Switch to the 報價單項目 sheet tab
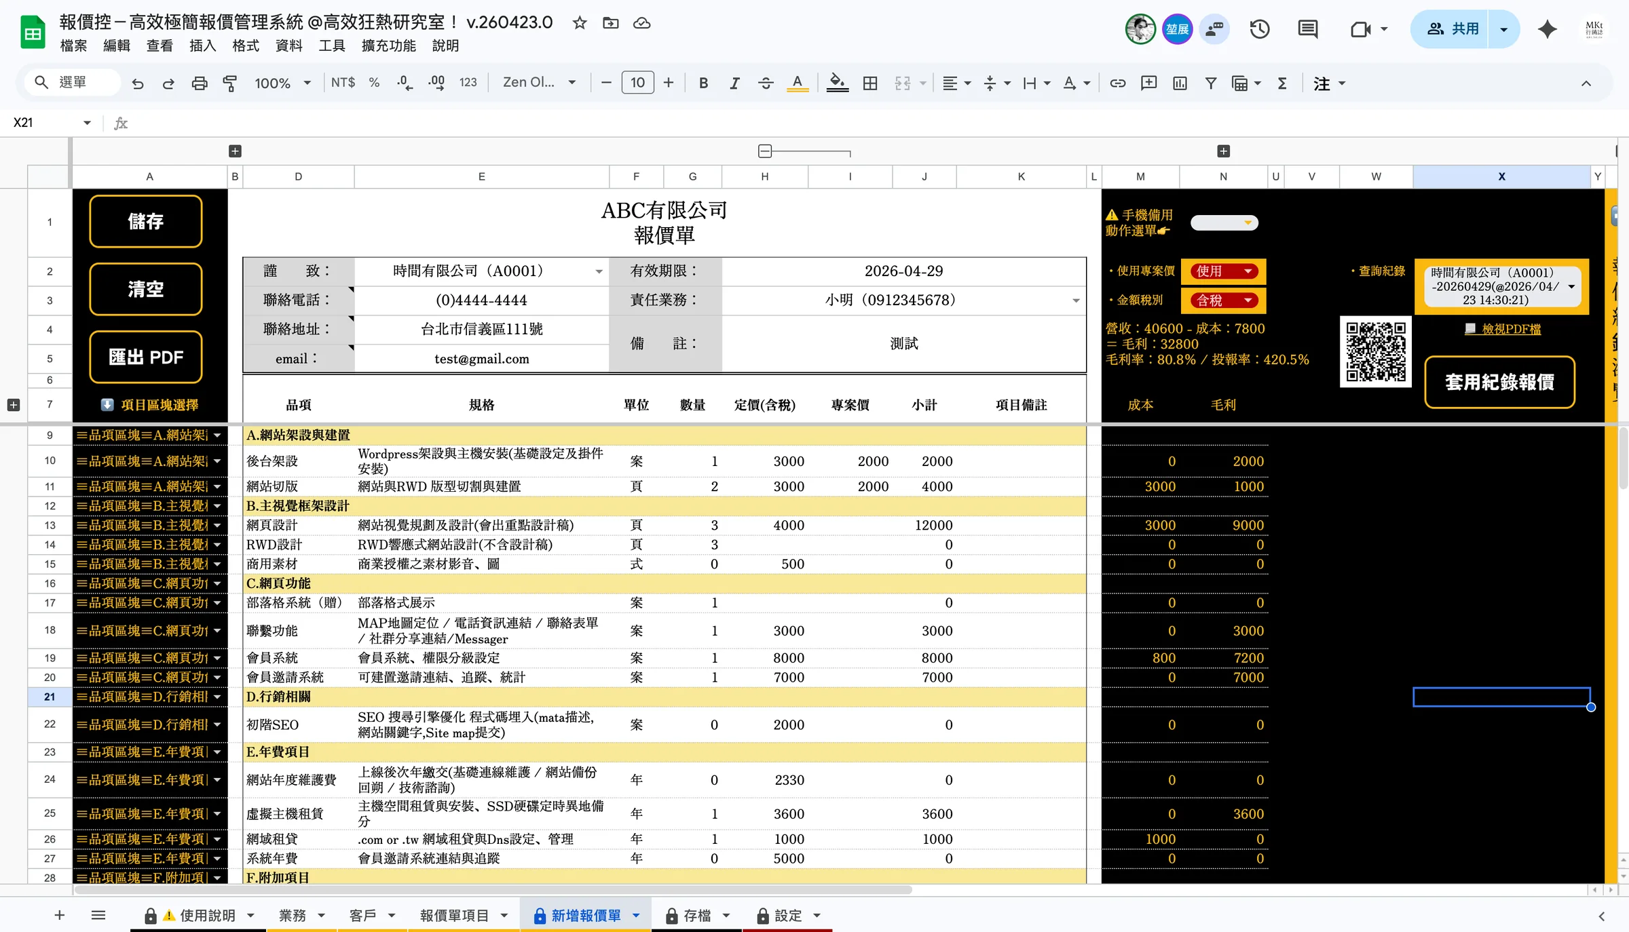The width and height of the screenshot is (1629, 932). pyautogui.click(x=464, y=916)
